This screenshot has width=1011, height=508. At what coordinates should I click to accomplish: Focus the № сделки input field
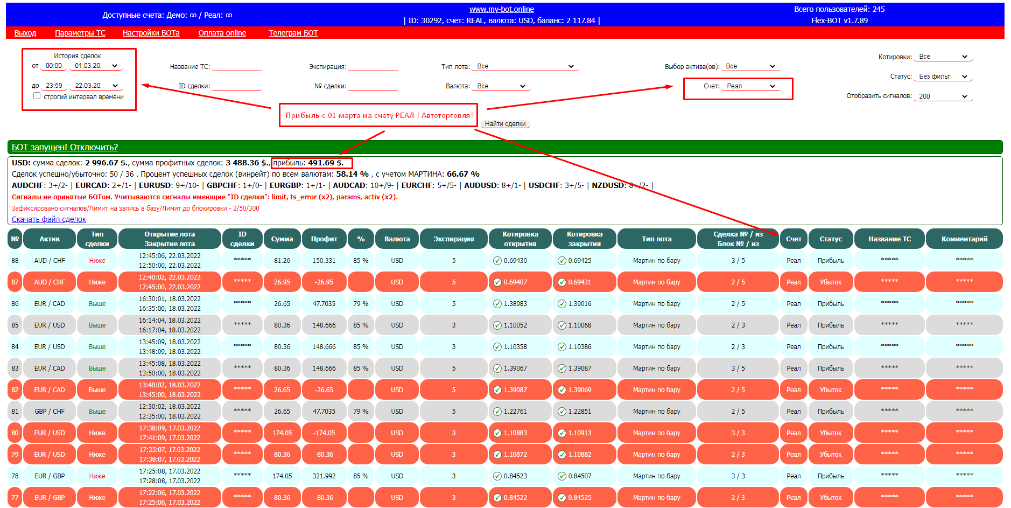coord(373,86)
